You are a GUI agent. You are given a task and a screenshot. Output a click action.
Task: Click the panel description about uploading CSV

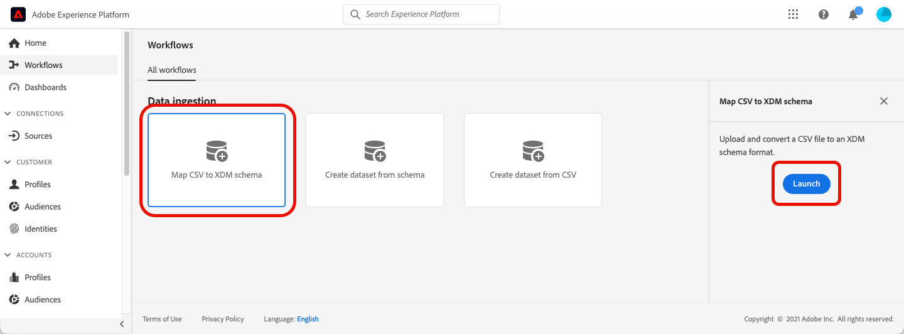(x=792, y=146)
